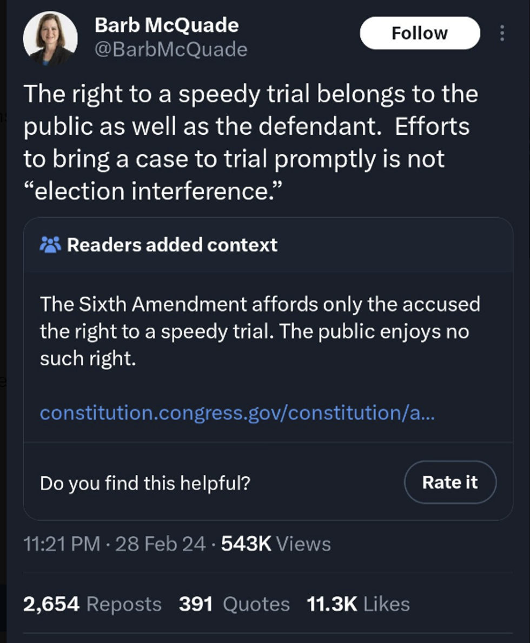Click the community notes people icon

tap(51, 245)
